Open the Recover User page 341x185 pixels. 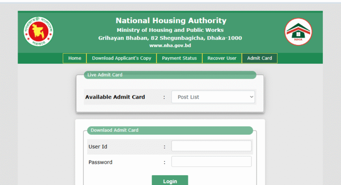[x=222, y=58]
